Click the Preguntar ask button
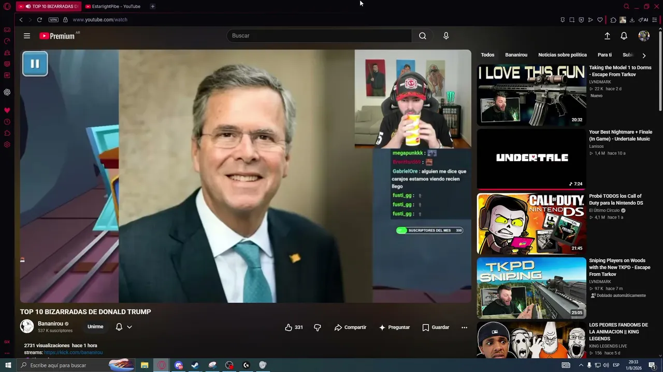 coord(395,328)
